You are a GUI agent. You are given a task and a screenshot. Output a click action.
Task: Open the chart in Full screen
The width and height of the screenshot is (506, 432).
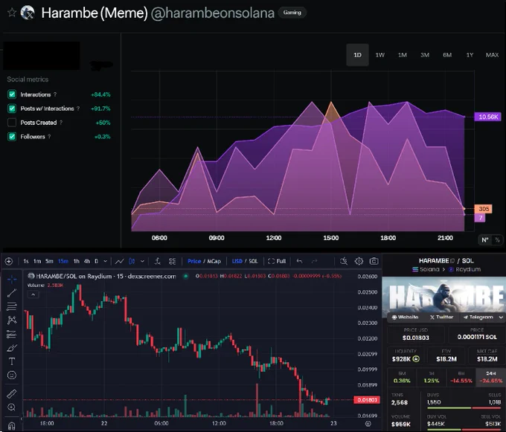click(277, 261)
